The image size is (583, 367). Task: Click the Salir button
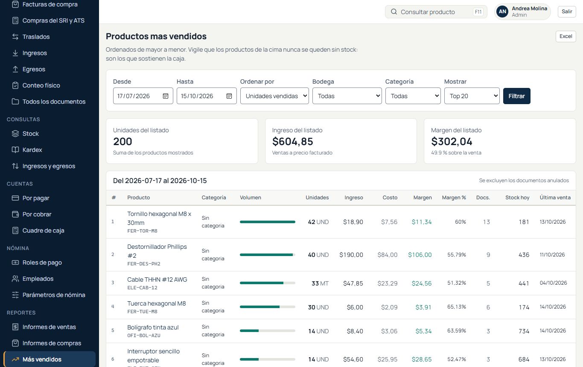tap(567, 12)
